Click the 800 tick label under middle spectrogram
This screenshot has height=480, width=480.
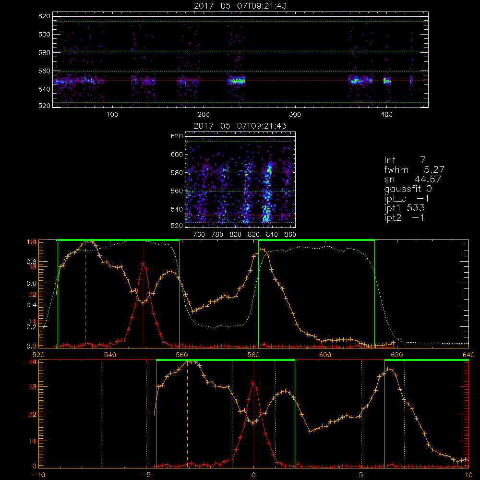click(235, 235)
